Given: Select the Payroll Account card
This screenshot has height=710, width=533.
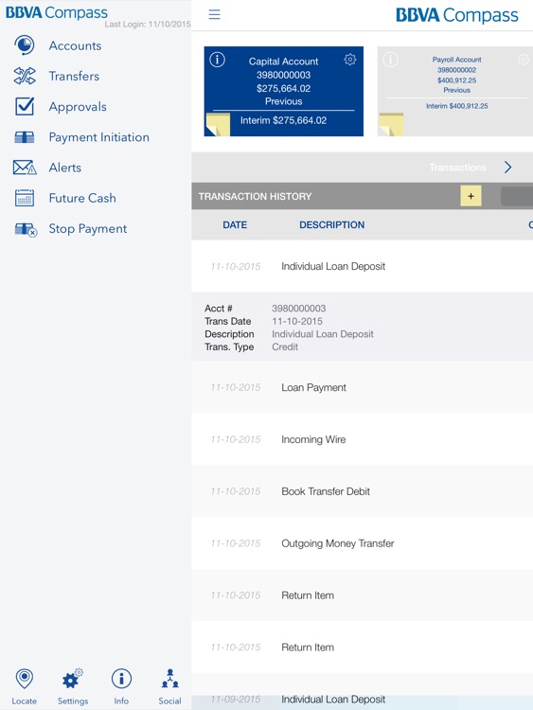Looking at the screenshot, I should coord(455,91).
